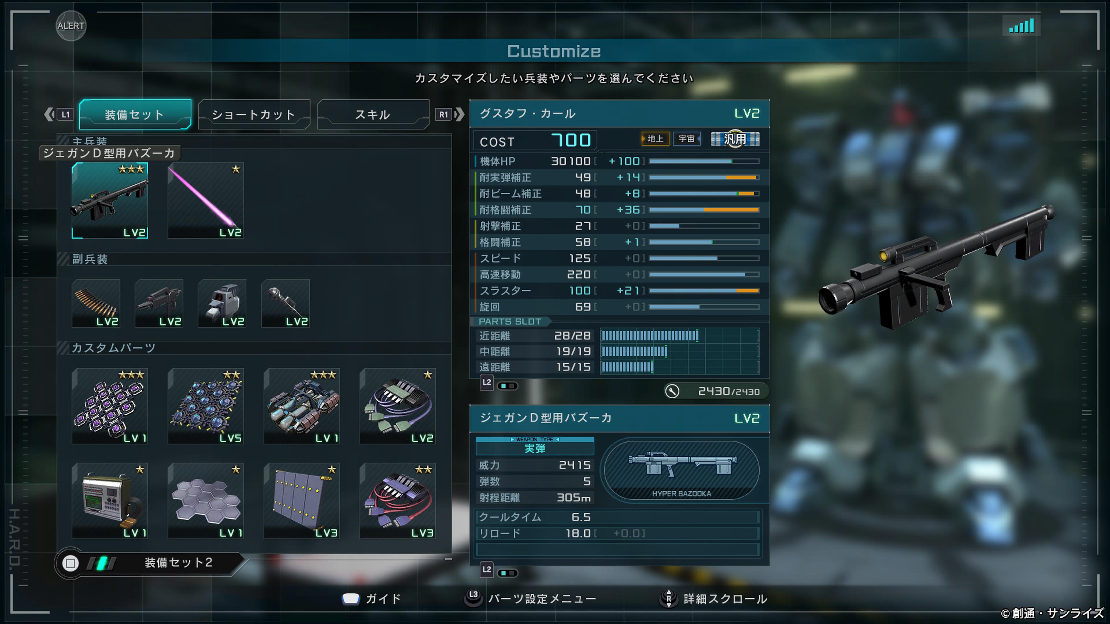The height and width of the screenshot is (624, 1110).
Task: Switch to the ショートカット tab
Action: click(254, 115)
